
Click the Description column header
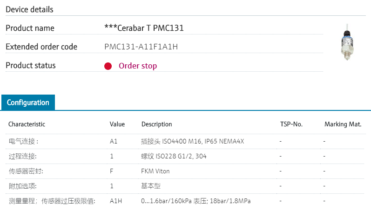tap(157, 124)
